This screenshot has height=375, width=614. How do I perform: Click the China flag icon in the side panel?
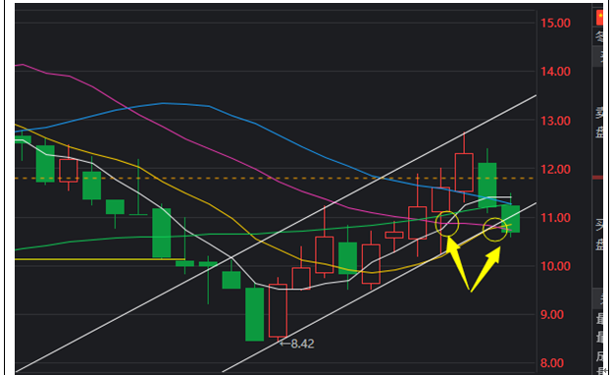coord(599,18)
